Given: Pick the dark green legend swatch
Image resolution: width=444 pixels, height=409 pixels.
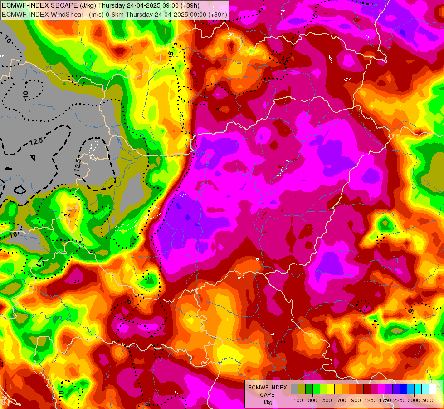Looking at the screenshot, I should pos(309,389).
